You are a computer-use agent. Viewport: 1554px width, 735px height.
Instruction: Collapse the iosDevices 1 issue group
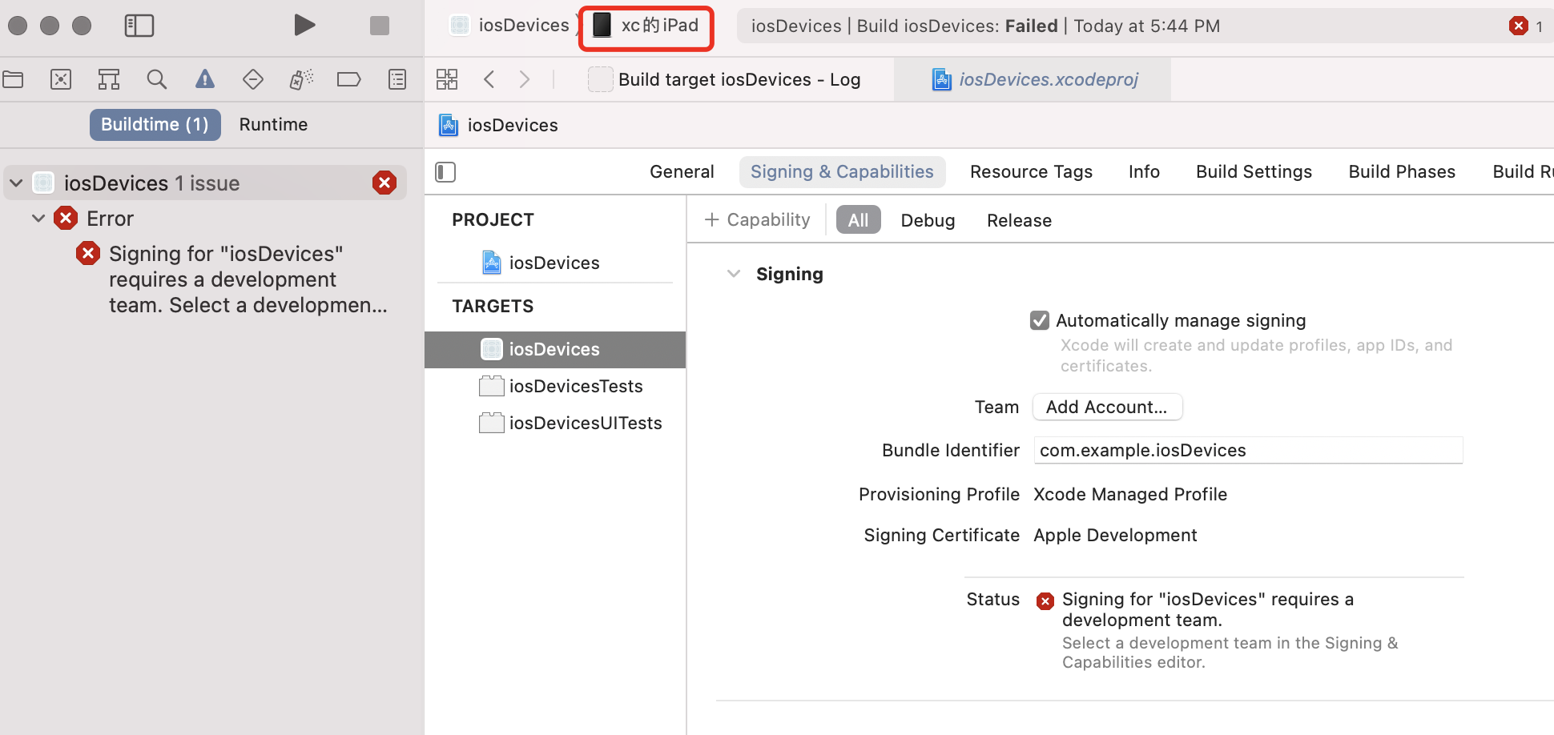click(16, 183)
